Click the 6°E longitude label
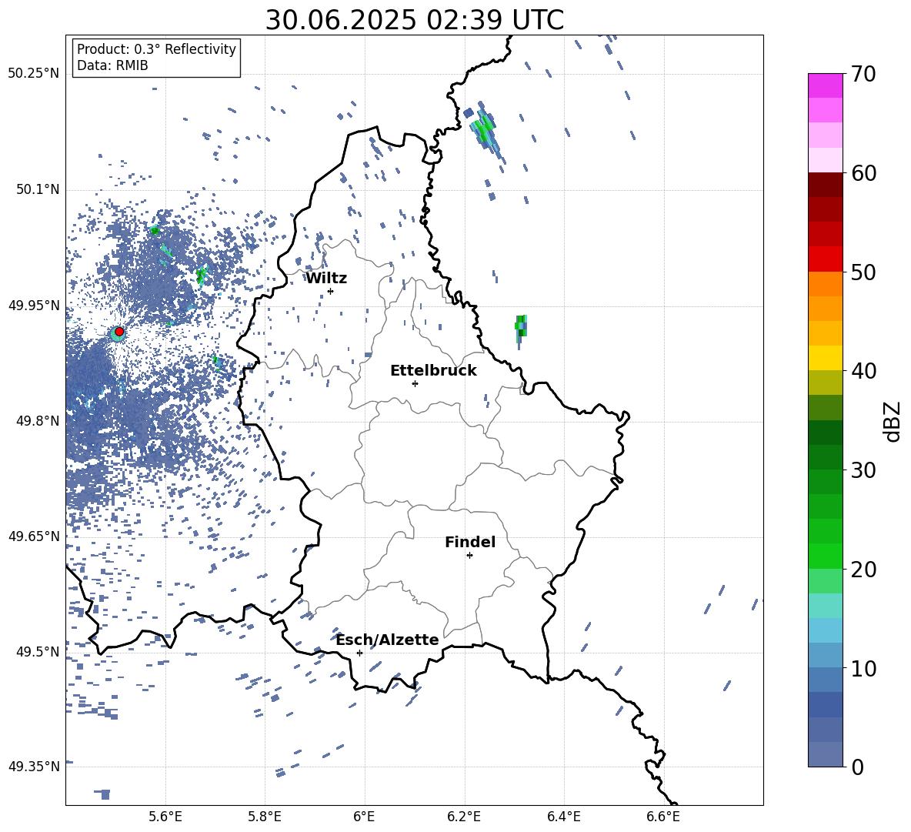 point(364,817)
